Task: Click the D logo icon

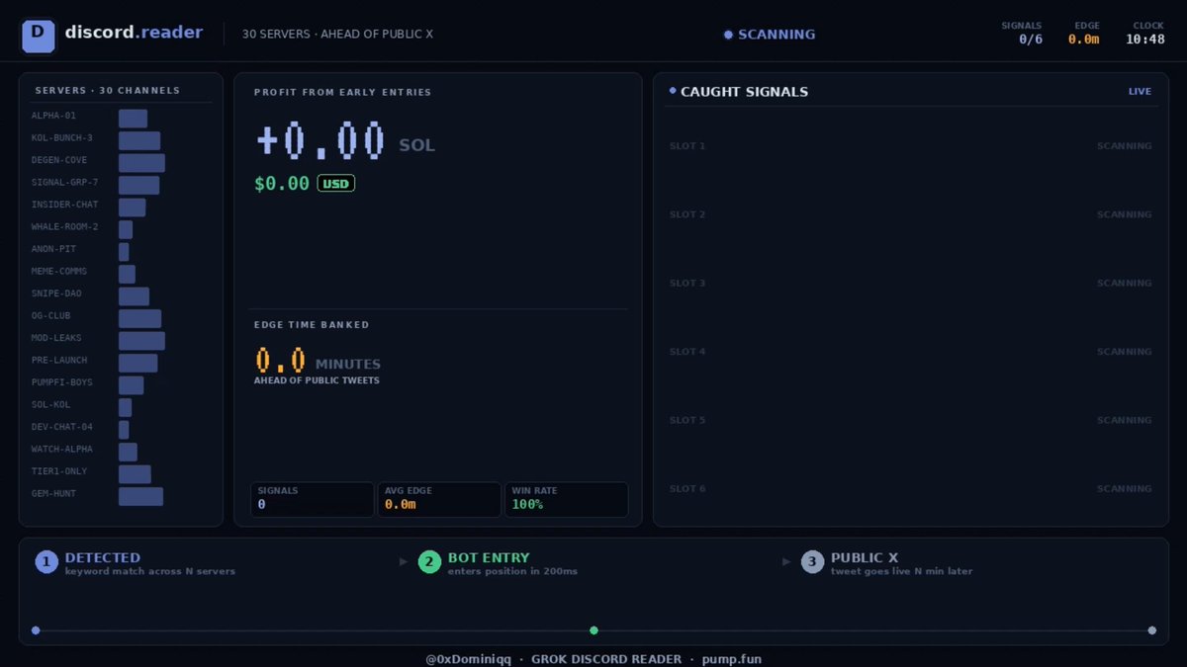Action: [x=39, y=35]
